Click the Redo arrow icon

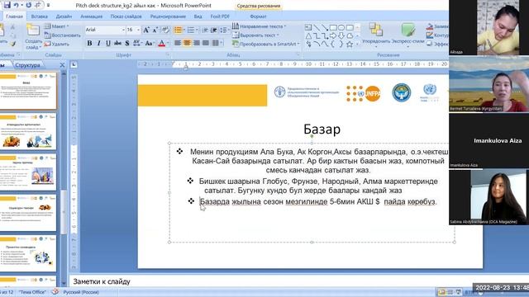(x=29, y=5)
